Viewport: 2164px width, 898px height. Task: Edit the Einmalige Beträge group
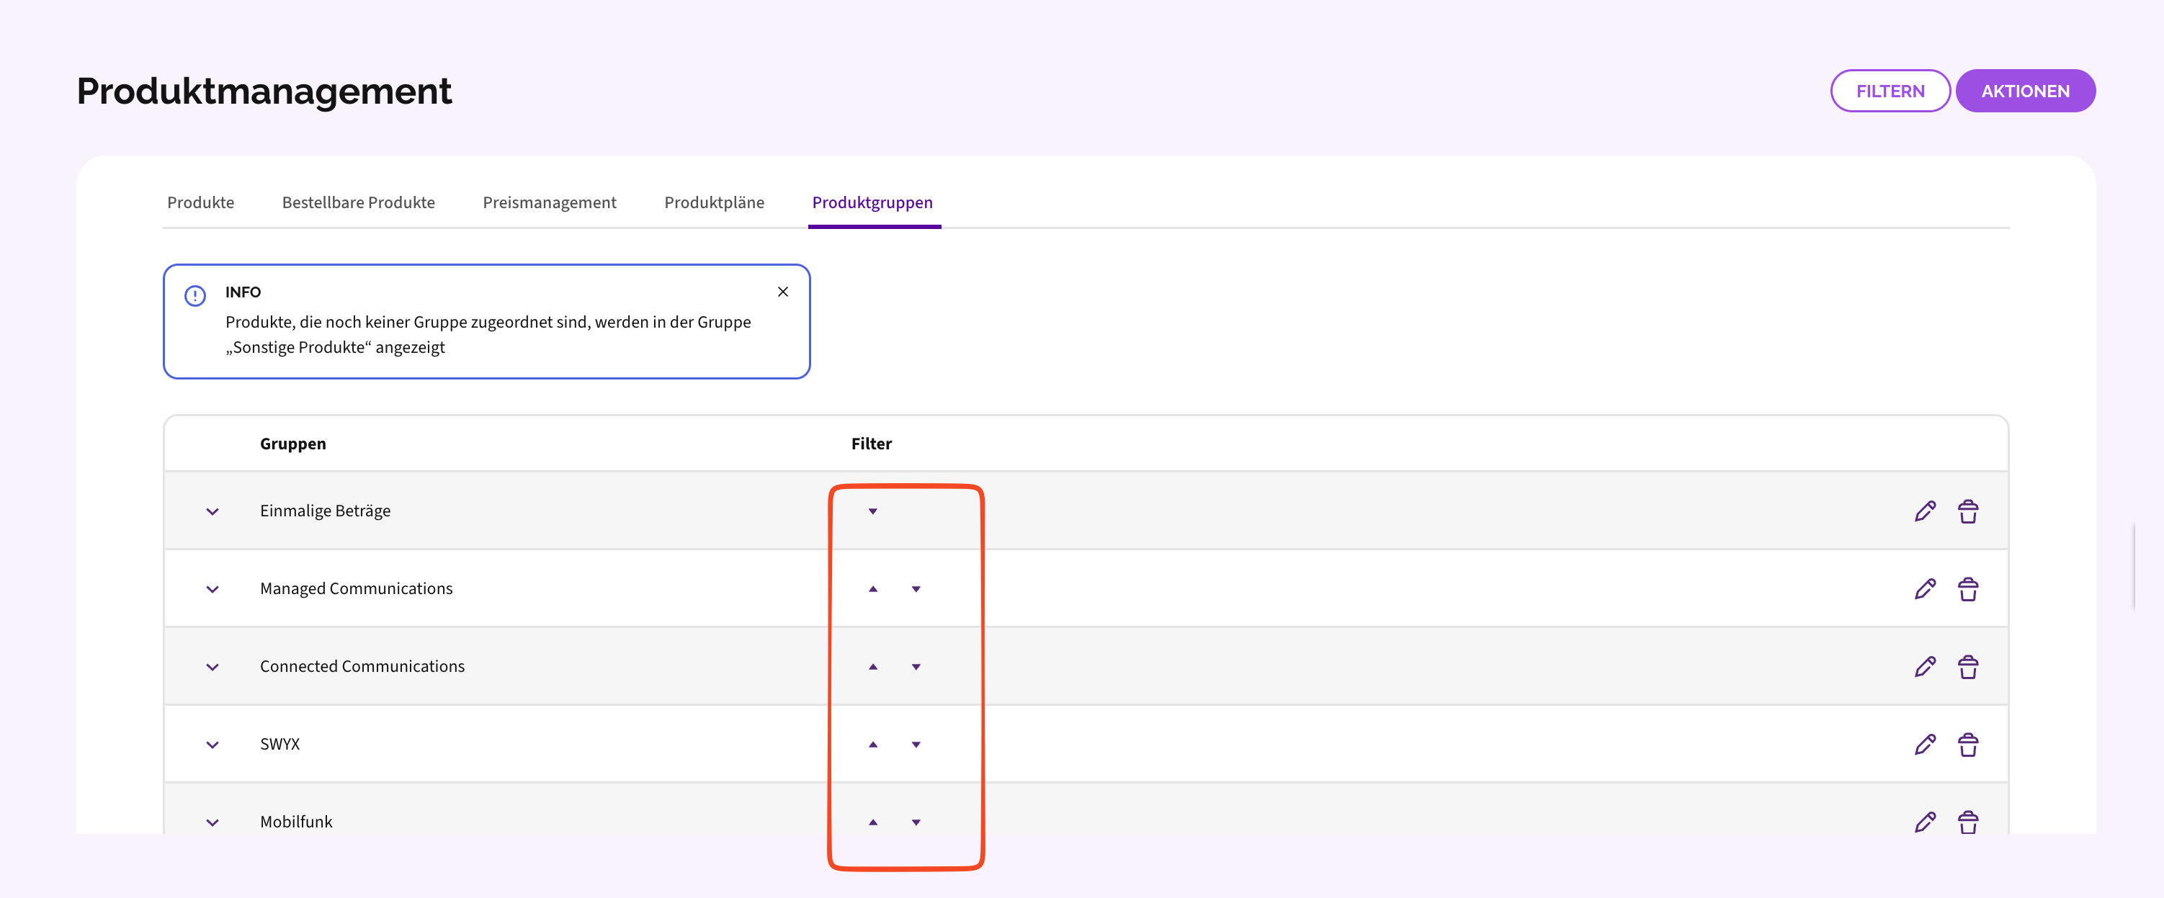[1925, 511]
